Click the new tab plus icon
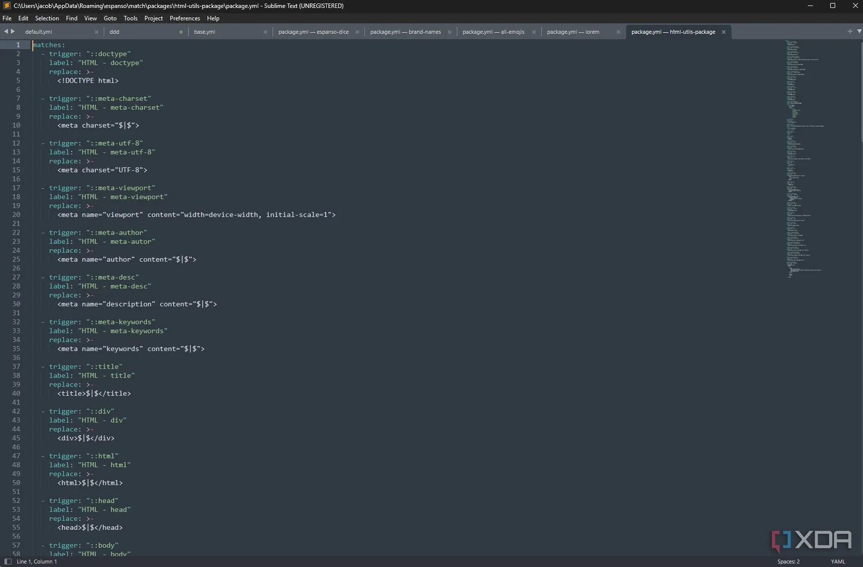This screenshot has width=863, height=567. [x=850, y=31]
